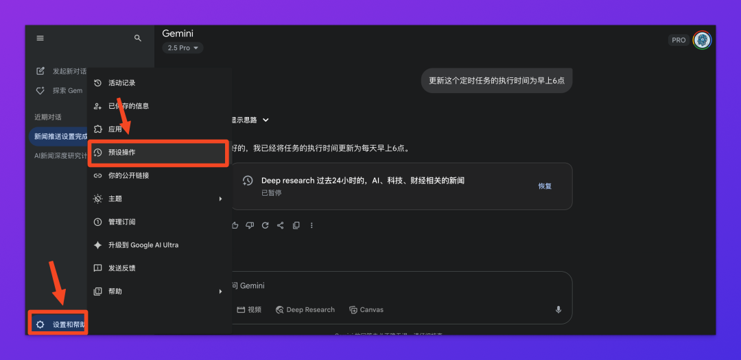741x360 pixels.
Task: Select 已保存的信息 menu item
Action: point(160,106)
